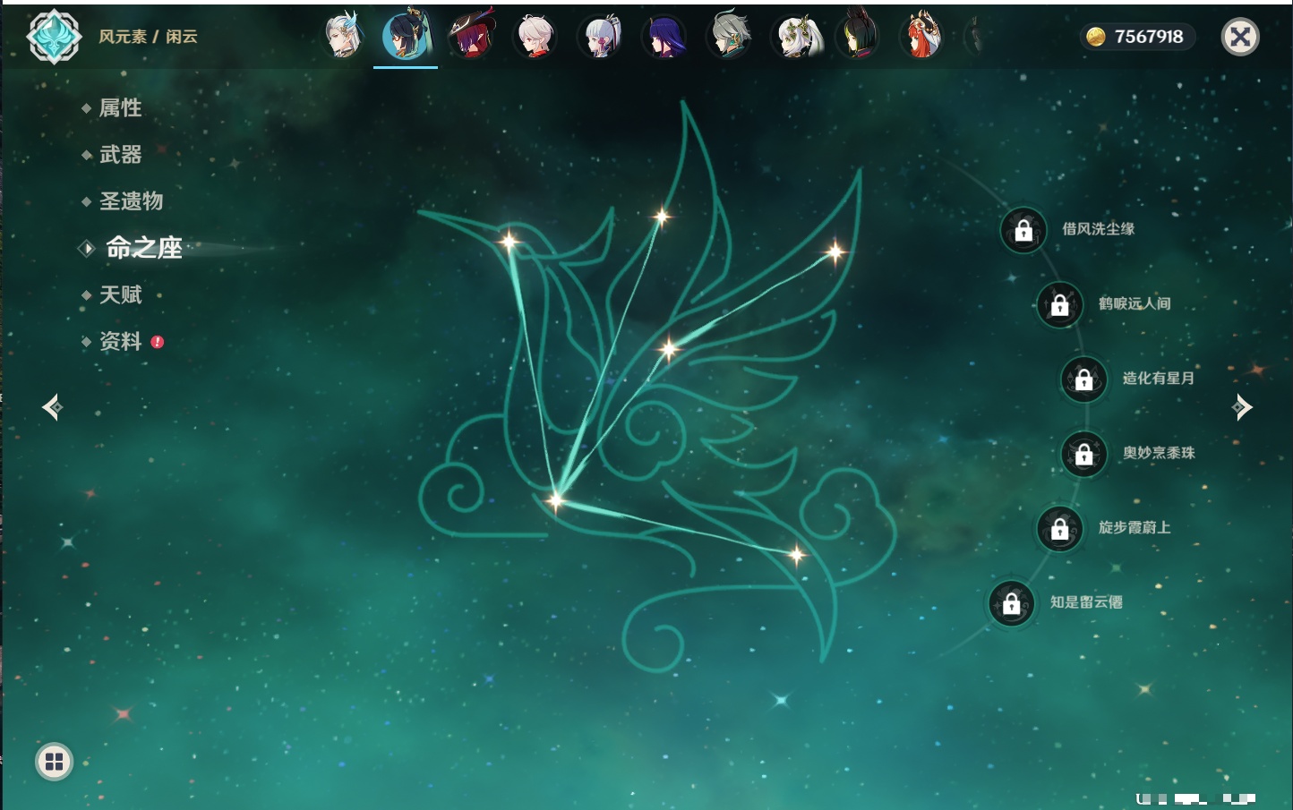1293x810 pixels.
Task: Click the Anemo element emblem in the header
Action: tap(55, 37)
